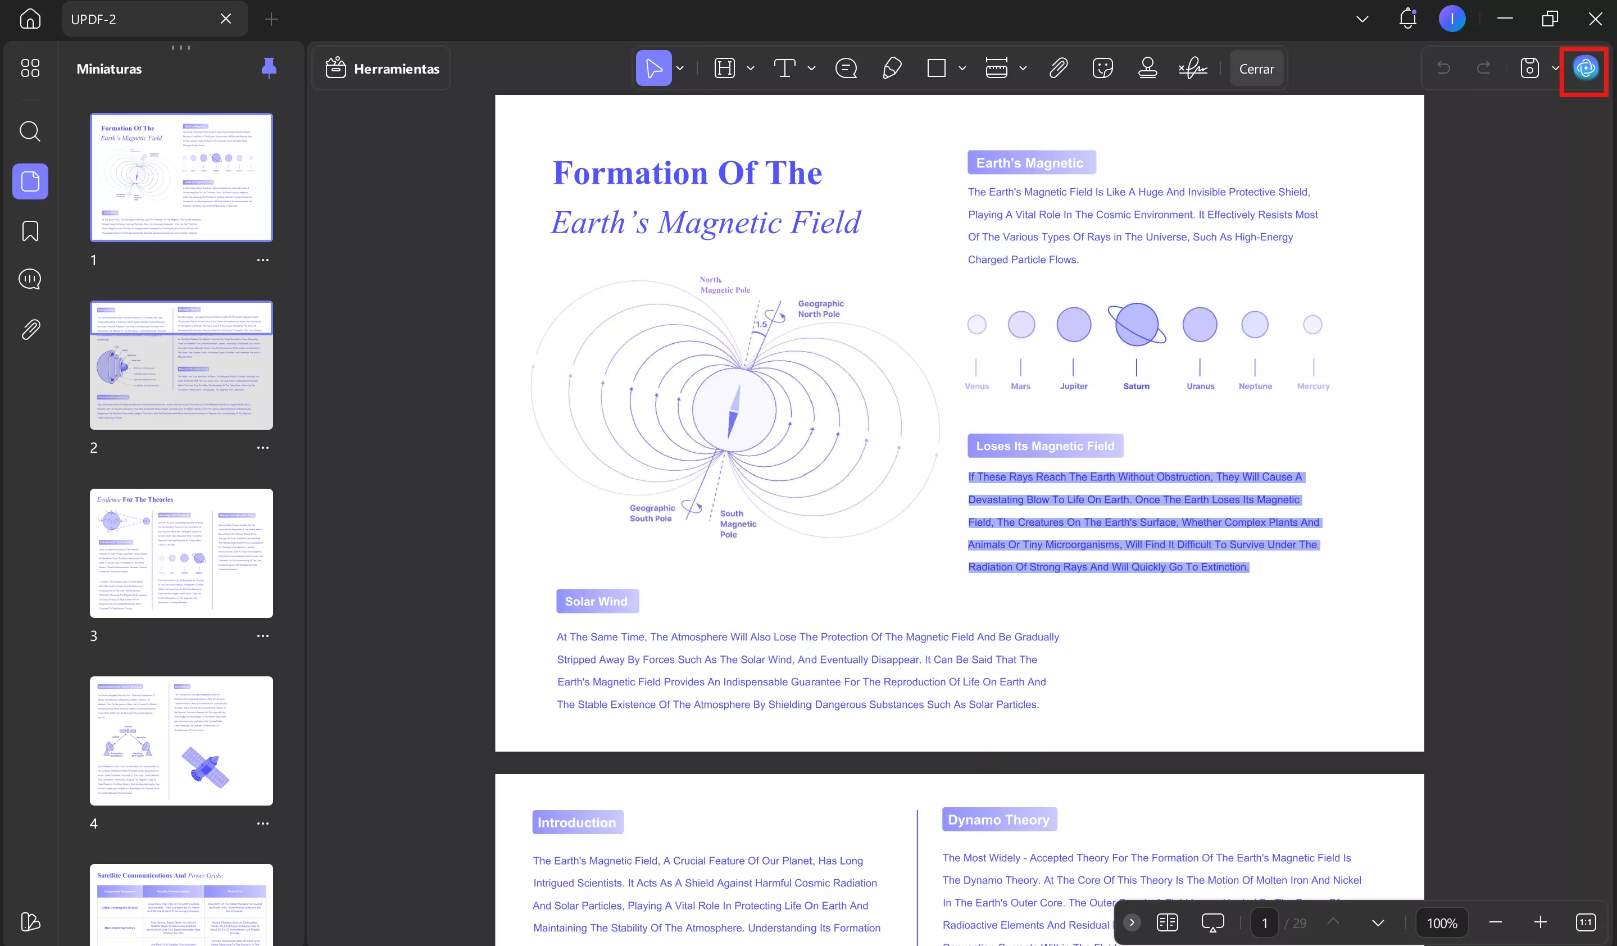Image resolution: width=1617 pixels, height=946 pixels.
Task: Open the Herramientas tools menu
Action: coord(382,68)
